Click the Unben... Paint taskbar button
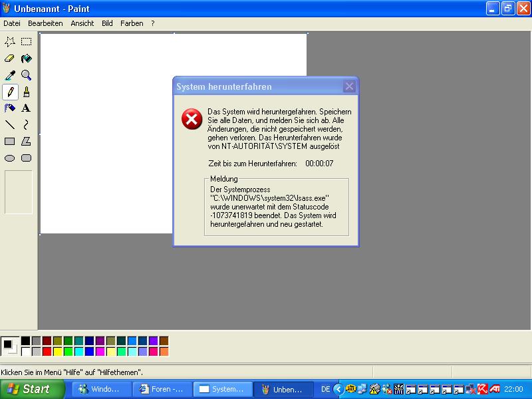 tap(284, 389)
